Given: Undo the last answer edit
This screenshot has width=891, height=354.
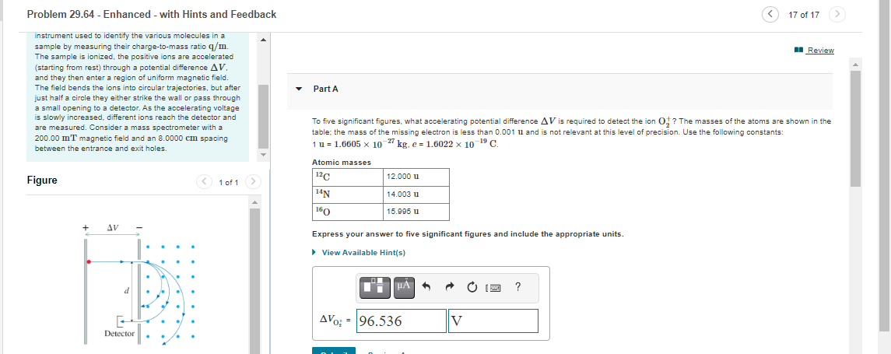Looking at the screenshot, I should [427, 288].
